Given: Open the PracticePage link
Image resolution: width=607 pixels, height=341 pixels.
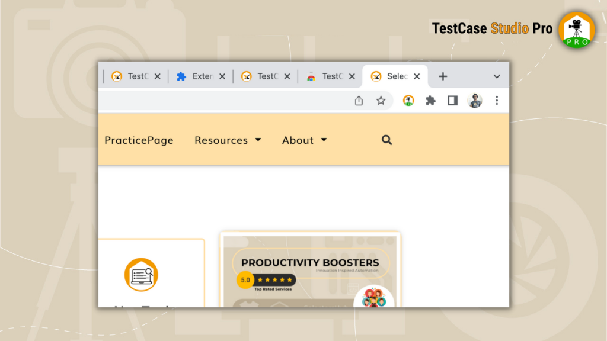Looking at the screenshot, I should pyautogui.click(x=139, y=140).
